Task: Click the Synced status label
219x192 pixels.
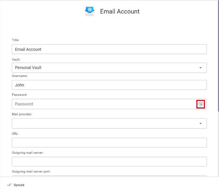Action: (x=18, y=185)
